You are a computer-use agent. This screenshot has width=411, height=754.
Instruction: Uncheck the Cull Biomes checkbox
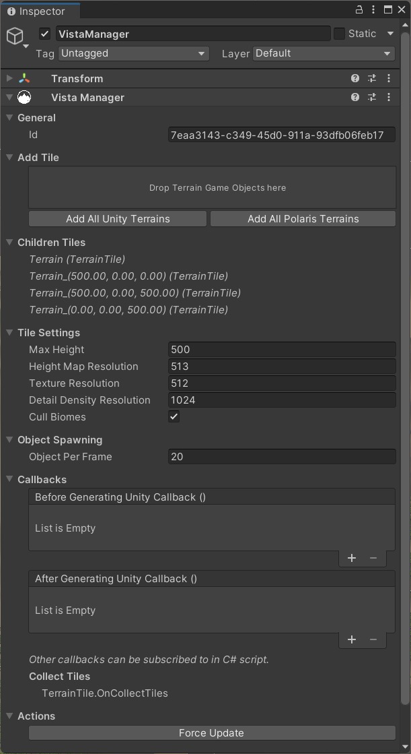[x=174, y=416]
